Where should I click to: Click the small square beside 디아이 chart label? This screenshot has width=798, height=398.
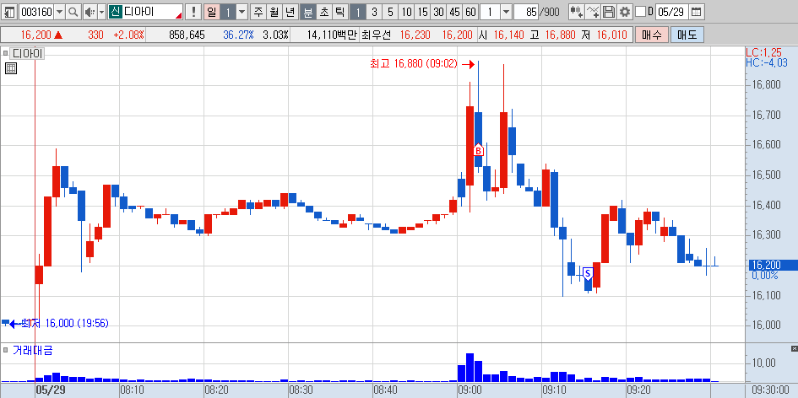(x=6, y=52)
